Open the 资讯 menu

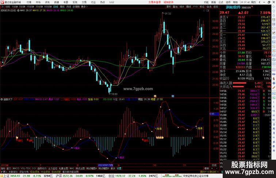point(47,2)
